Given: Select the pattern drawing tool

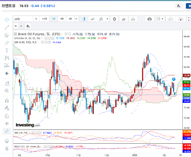Looking at the screenshot, I should click(7, 58).
